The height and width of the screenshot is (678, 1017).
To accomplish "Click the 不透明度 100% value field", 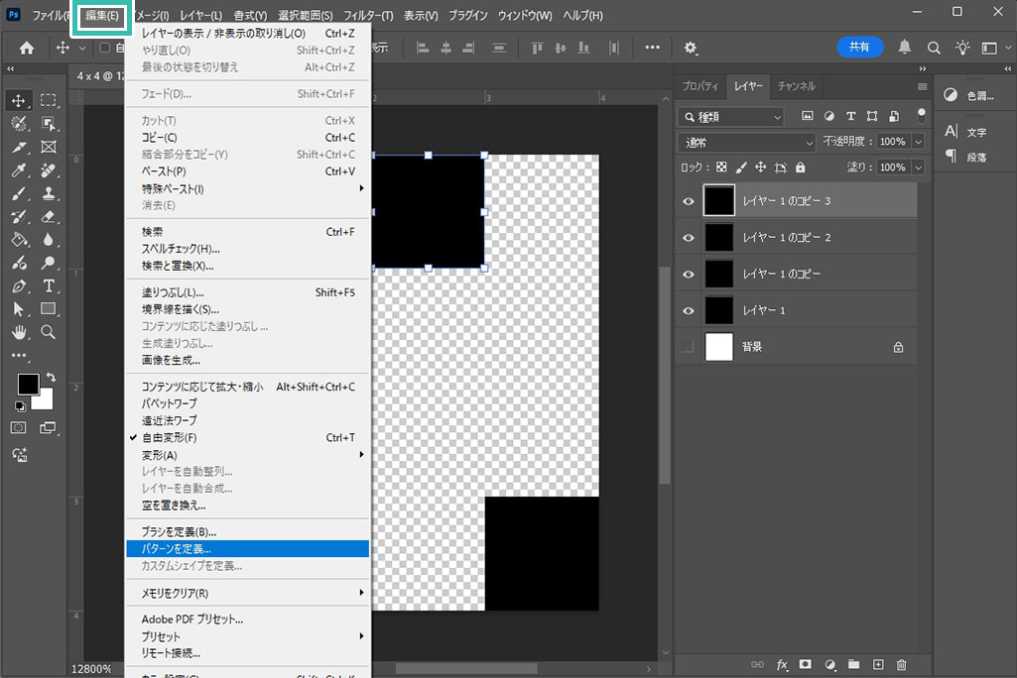I will pos(893,142).
